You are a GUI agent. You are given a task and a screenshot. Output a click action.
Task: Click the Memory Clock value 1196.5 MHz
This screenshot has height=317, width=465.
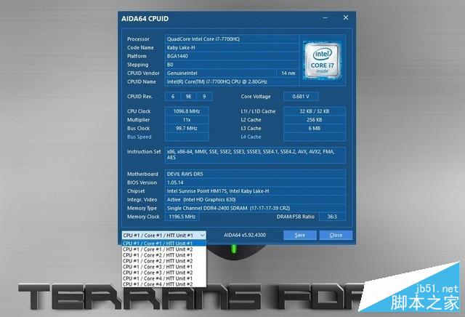[182, 217]
